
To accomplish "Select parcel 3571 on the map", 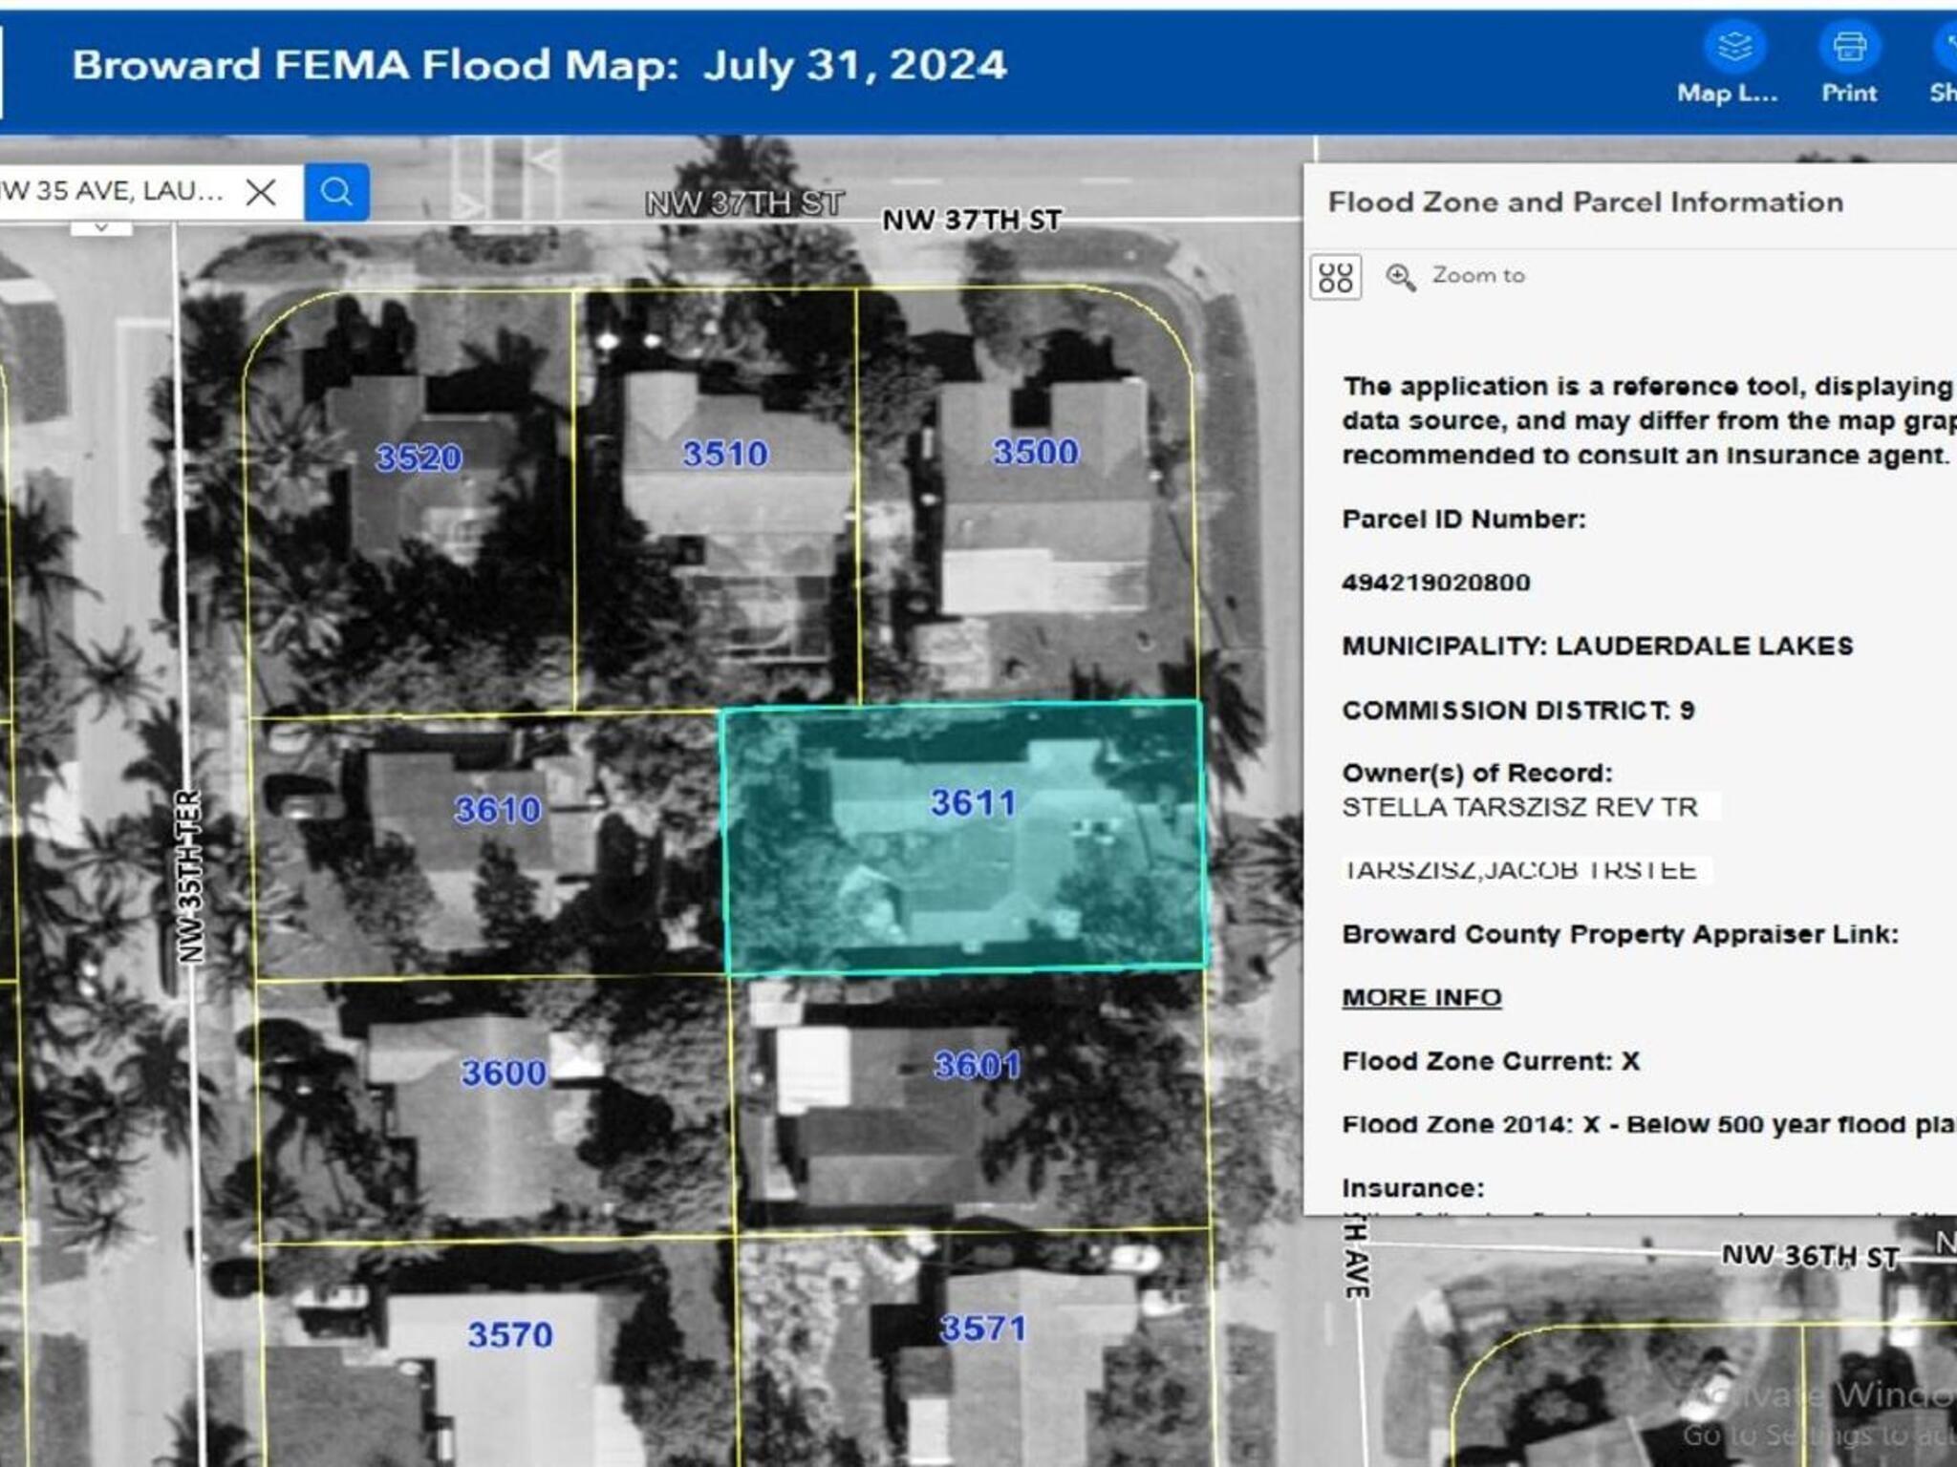I will pos(982,1329).
